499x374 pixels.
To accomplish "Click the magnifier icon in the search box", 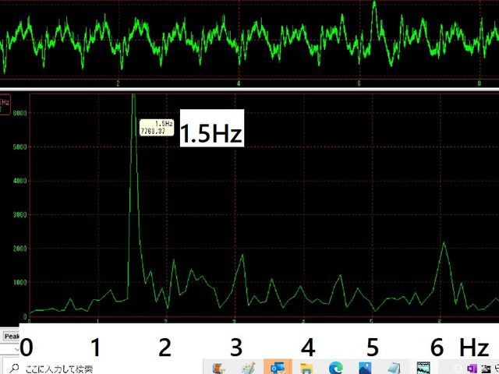I will (14, 369).
